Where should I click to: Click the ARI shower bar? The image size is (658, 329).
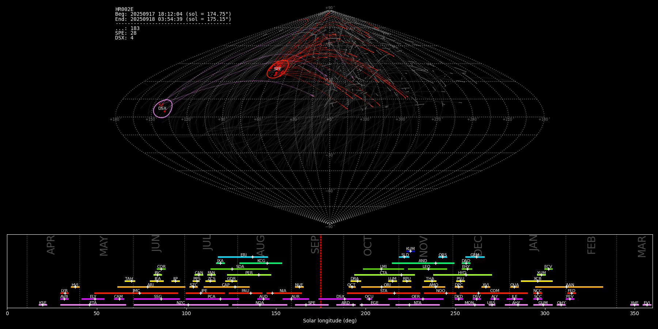tap(151, 287)
